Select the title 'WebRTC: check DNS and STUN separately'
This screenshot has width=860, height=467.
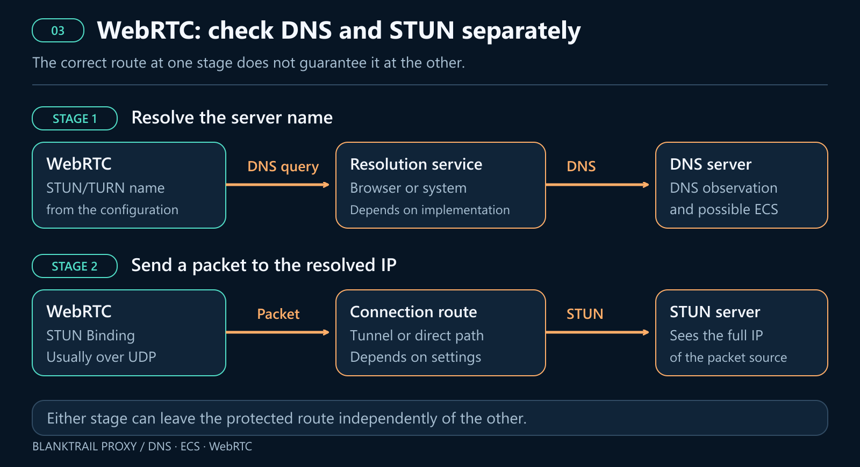point(339,31)
